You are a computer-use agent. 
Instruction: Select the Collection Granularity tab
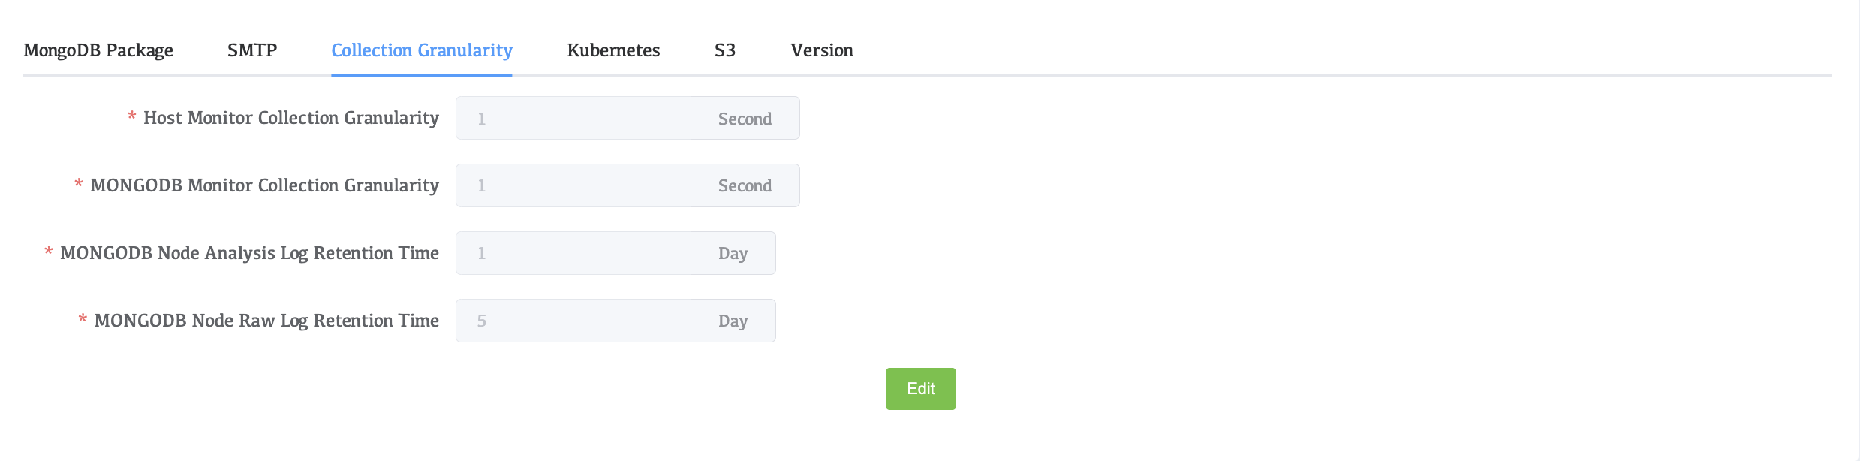pos(422,50)
